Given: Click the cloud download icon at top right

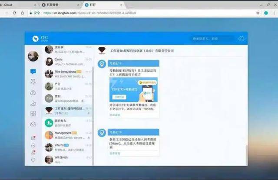Looking at the screenshot, I should 242,39.
